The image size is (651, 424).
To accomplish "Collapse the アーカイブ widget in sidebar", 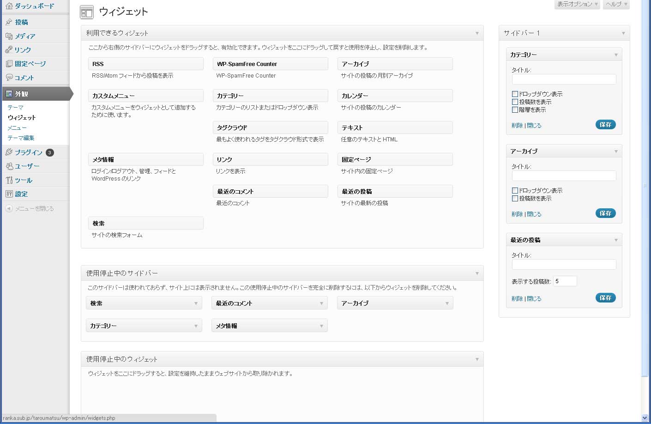I will click(616, 151).
